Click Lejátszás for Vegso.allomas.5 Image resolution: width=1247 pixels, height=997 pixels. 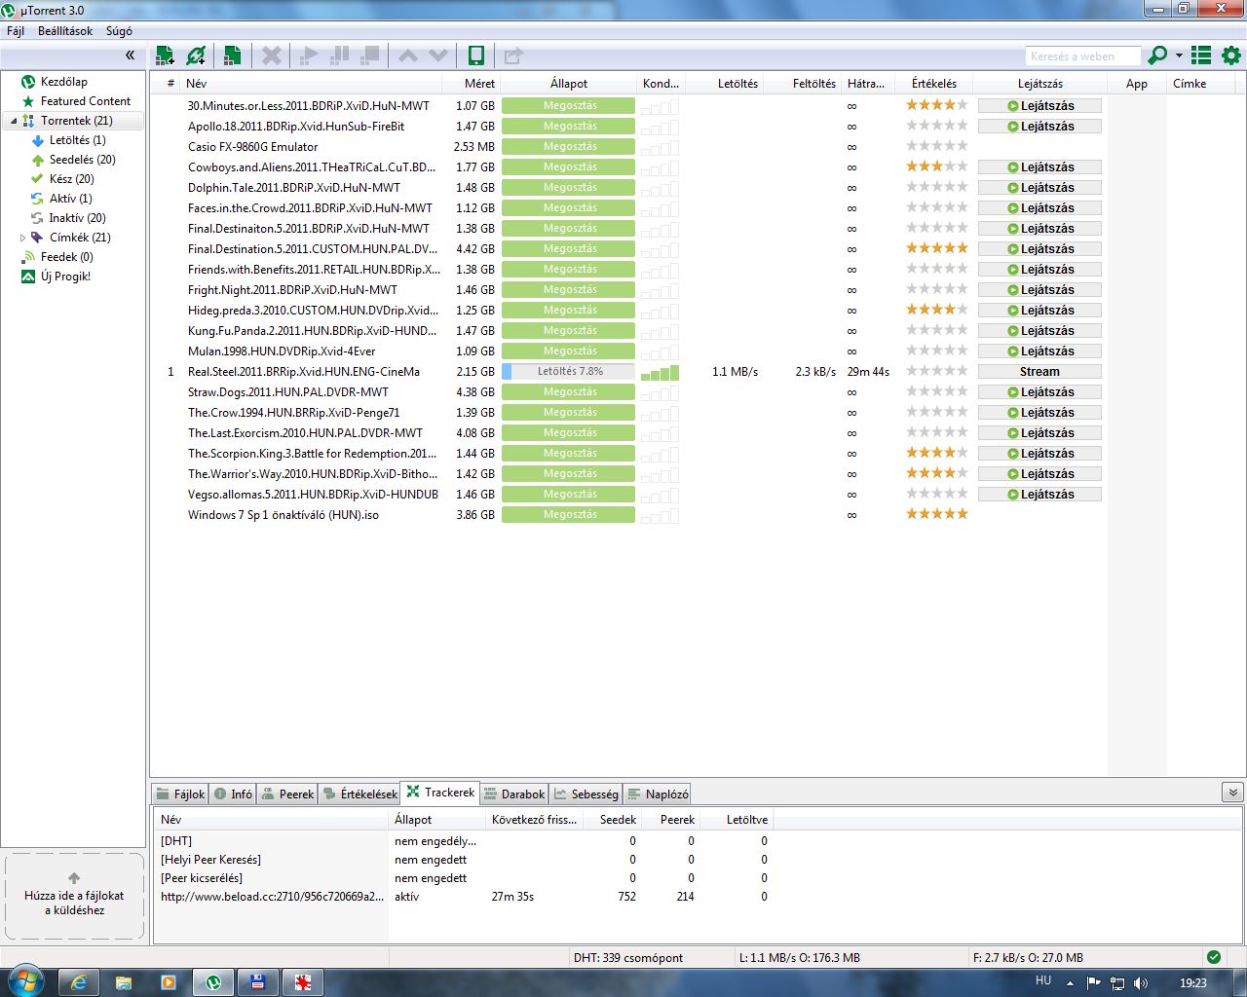click(x=1039, y=494)
